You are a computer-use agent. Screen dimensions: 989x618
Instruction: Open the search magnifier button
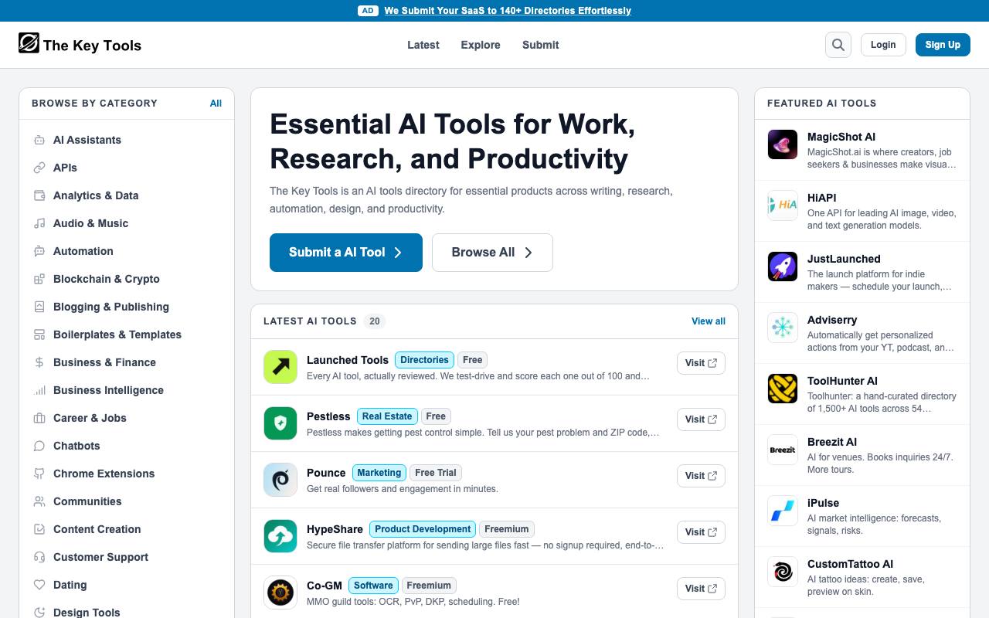coord(838,45)
